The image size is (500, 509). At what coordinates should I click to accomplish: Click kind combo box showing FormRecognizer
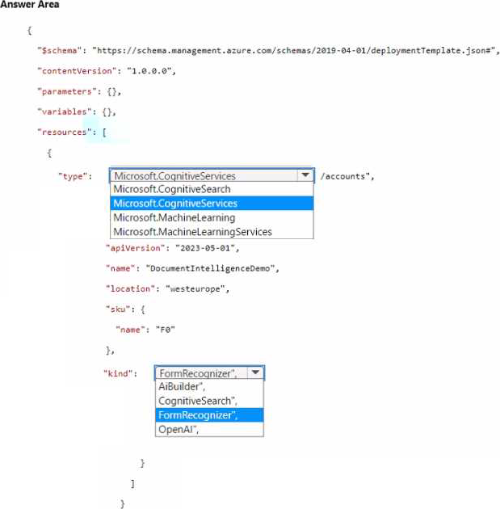click(209, 372)
